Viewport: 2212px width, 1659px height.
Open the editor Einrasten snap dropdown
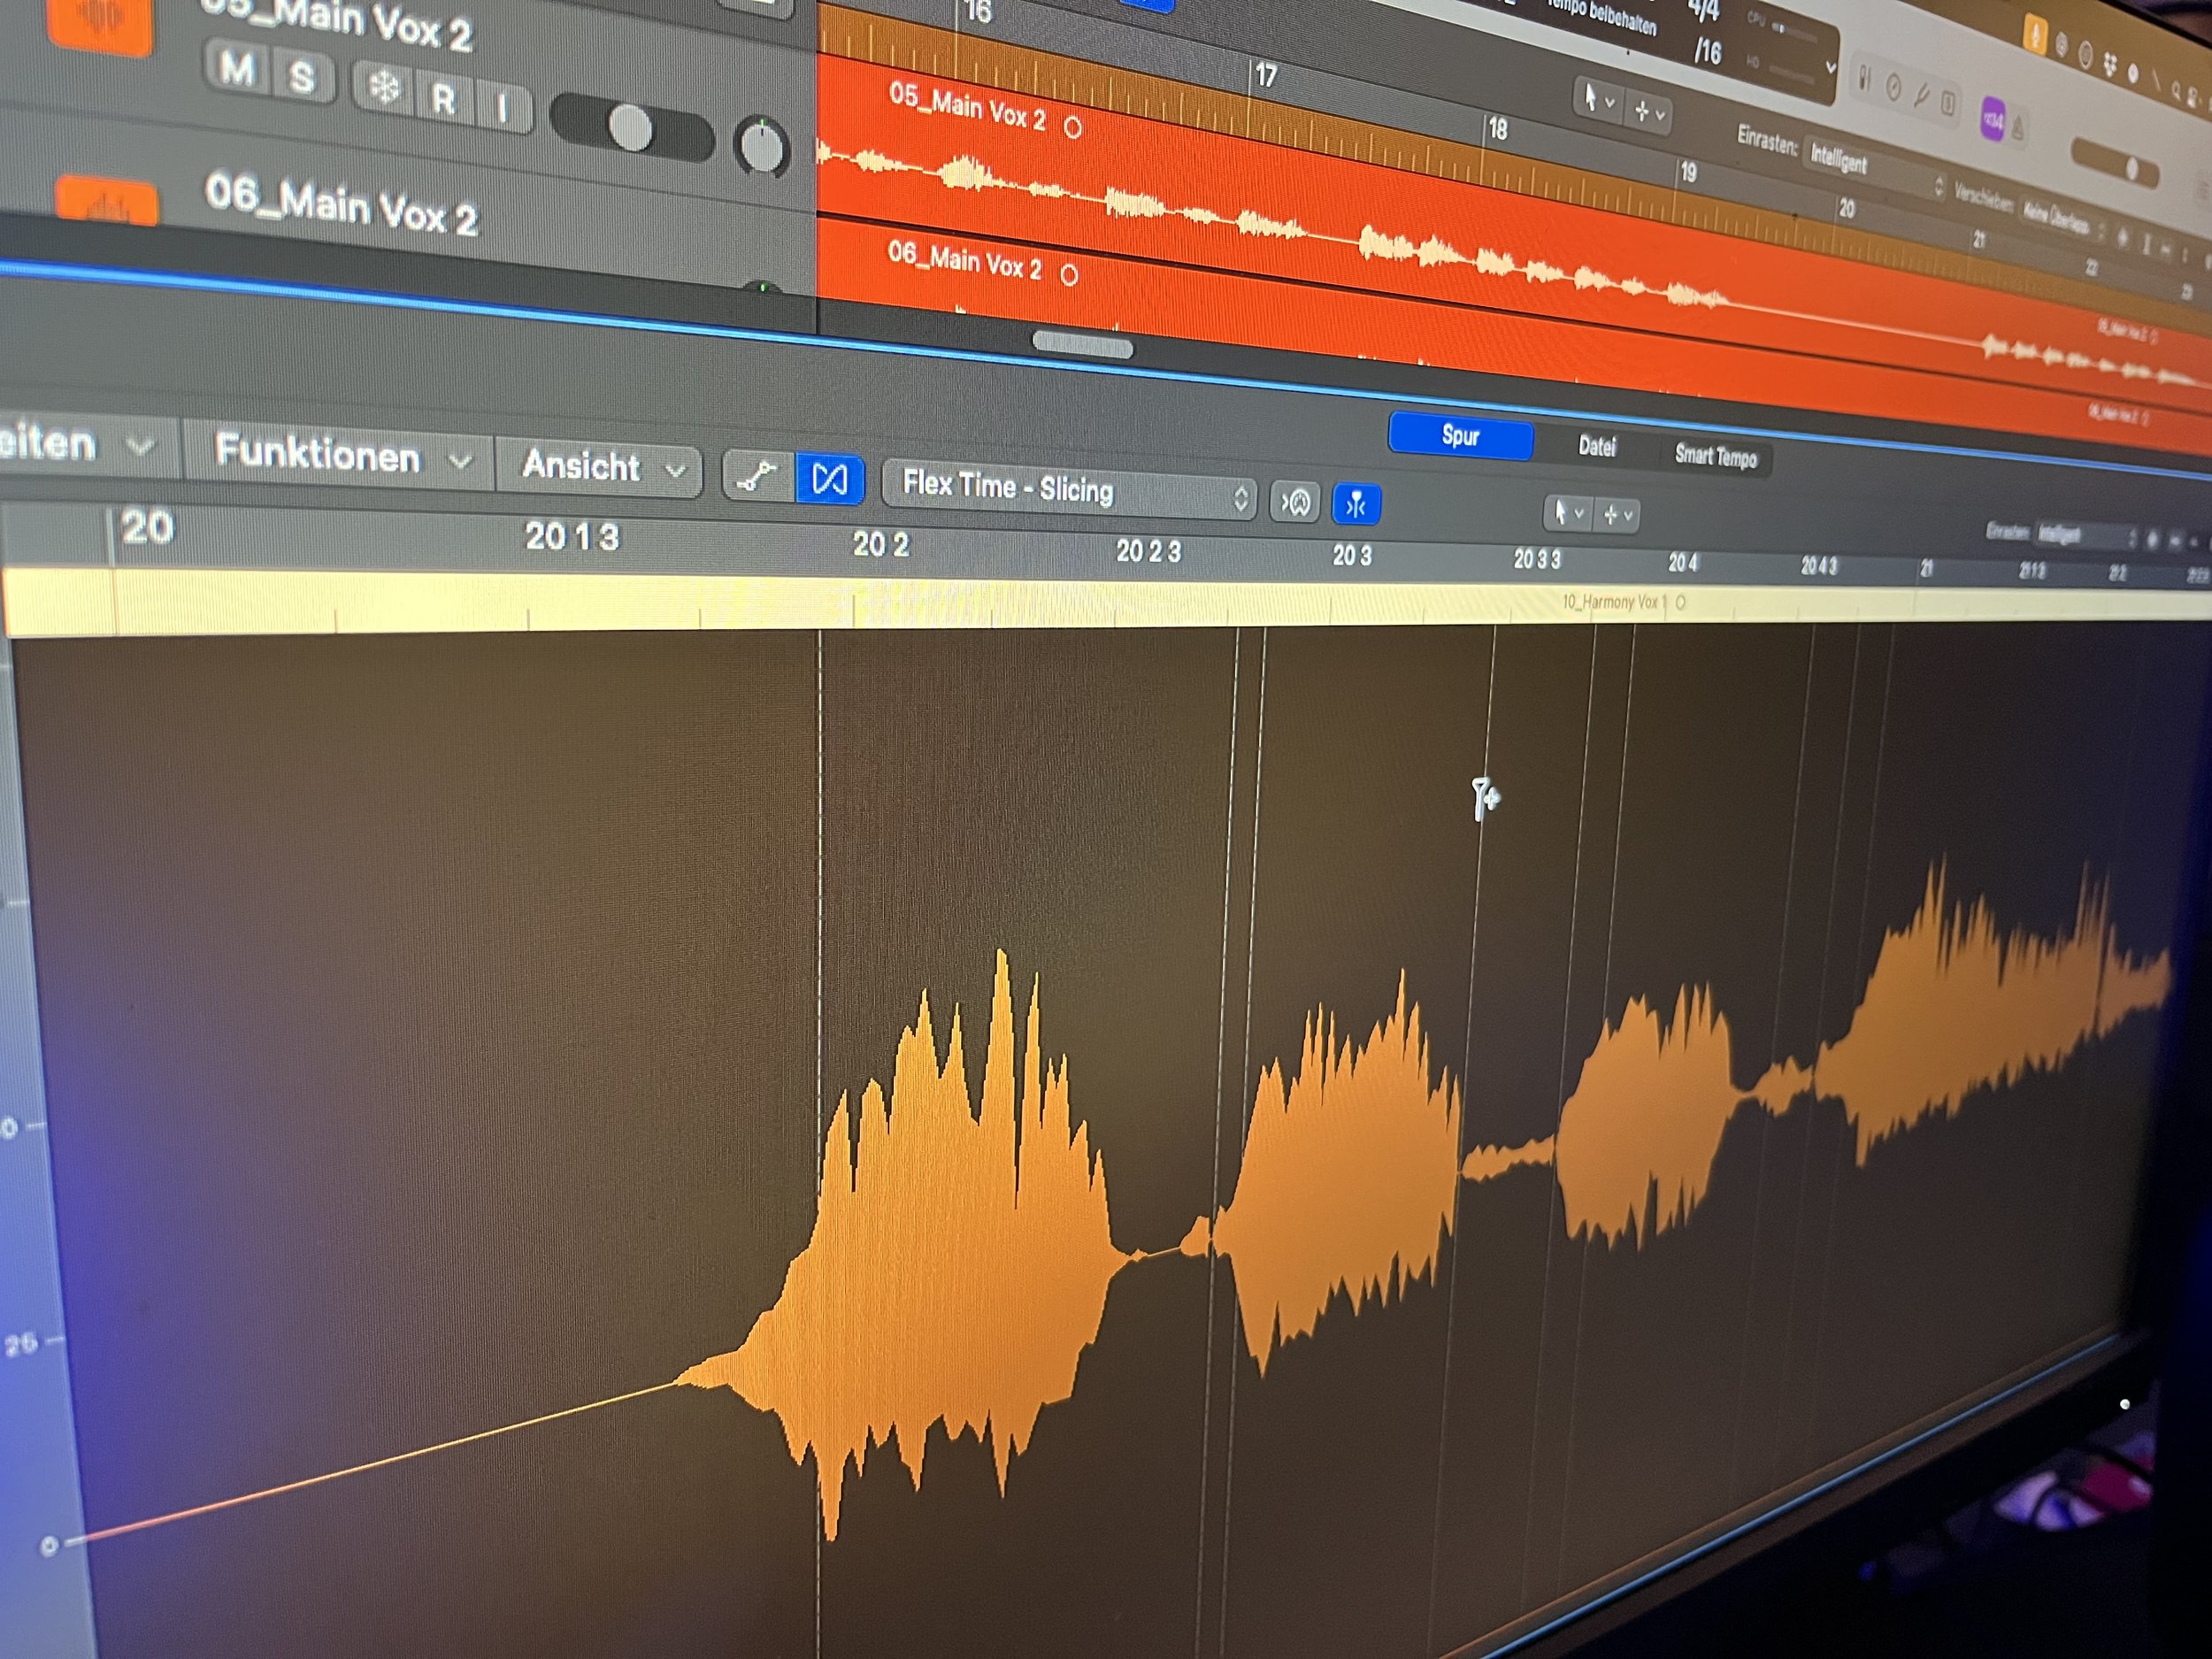click(x=2088, y=535)
